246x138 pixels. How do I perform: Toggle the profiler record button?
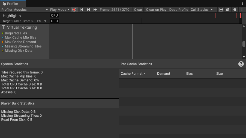click(x=74, y=10)
